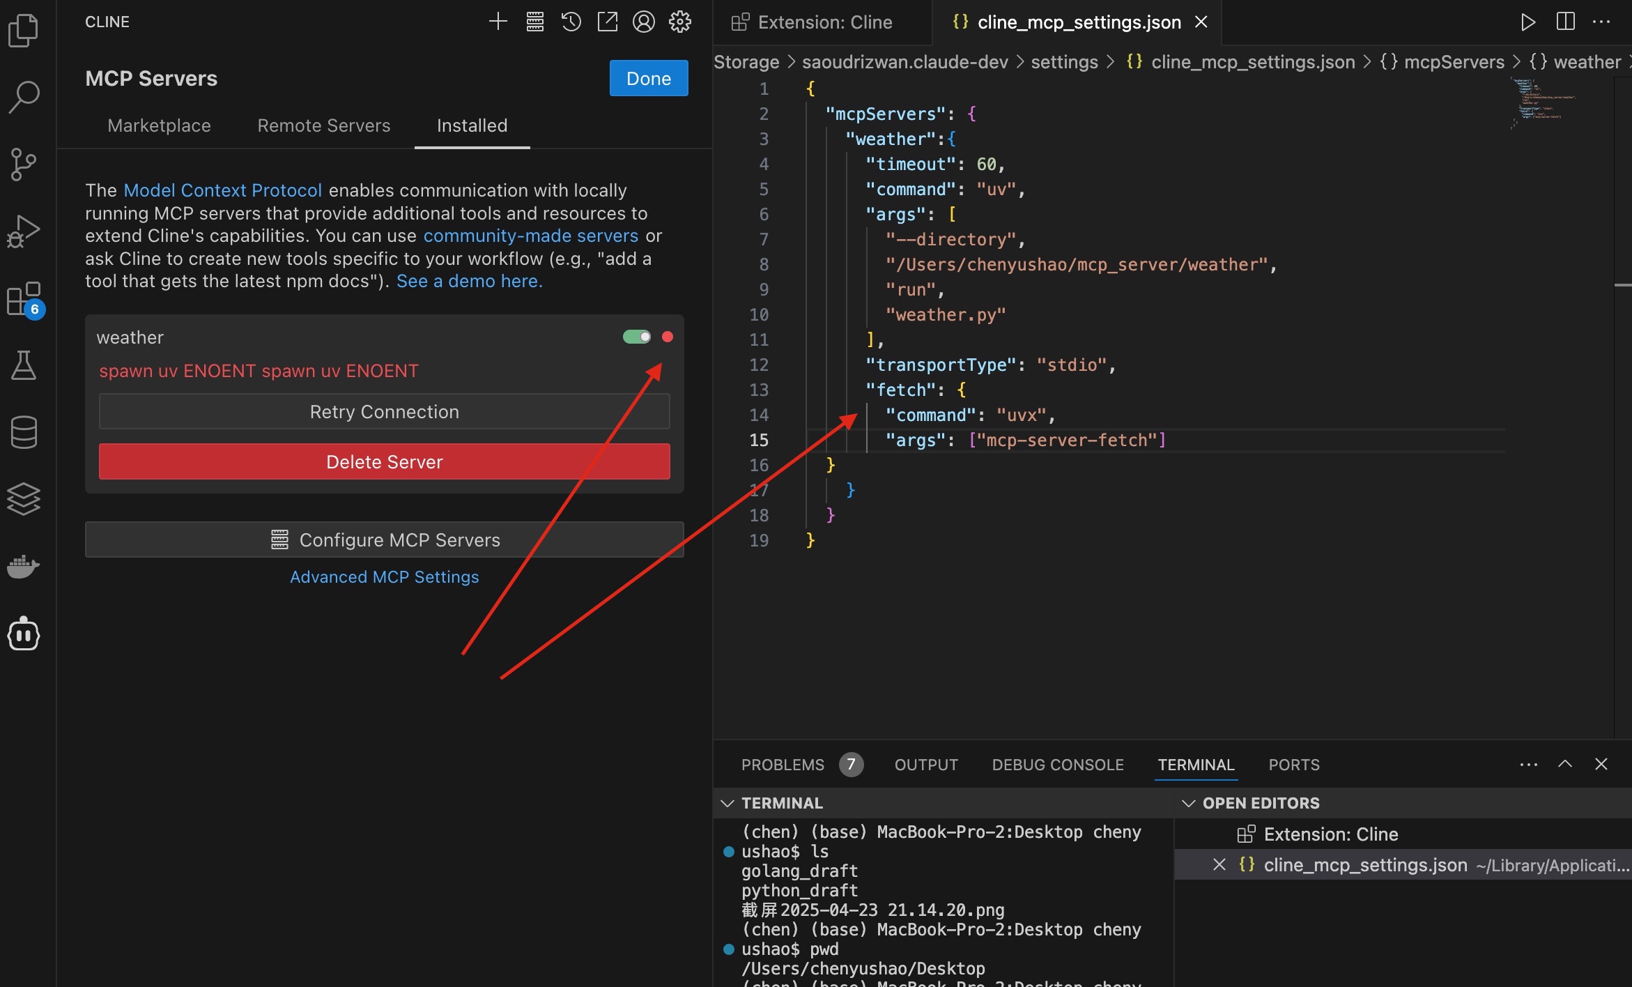Open panel More Actions ellipsis
Screen dimensions: 1632x987
click(x=1528, y=765)
